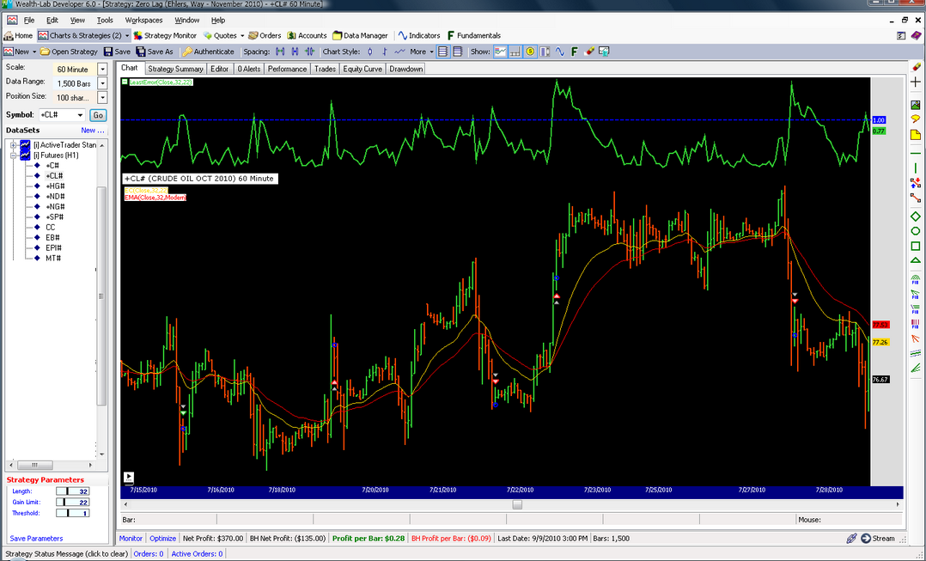The image size is (926, 561).
Task: Toggle first Show chart pane option
Action: [500, 52]
